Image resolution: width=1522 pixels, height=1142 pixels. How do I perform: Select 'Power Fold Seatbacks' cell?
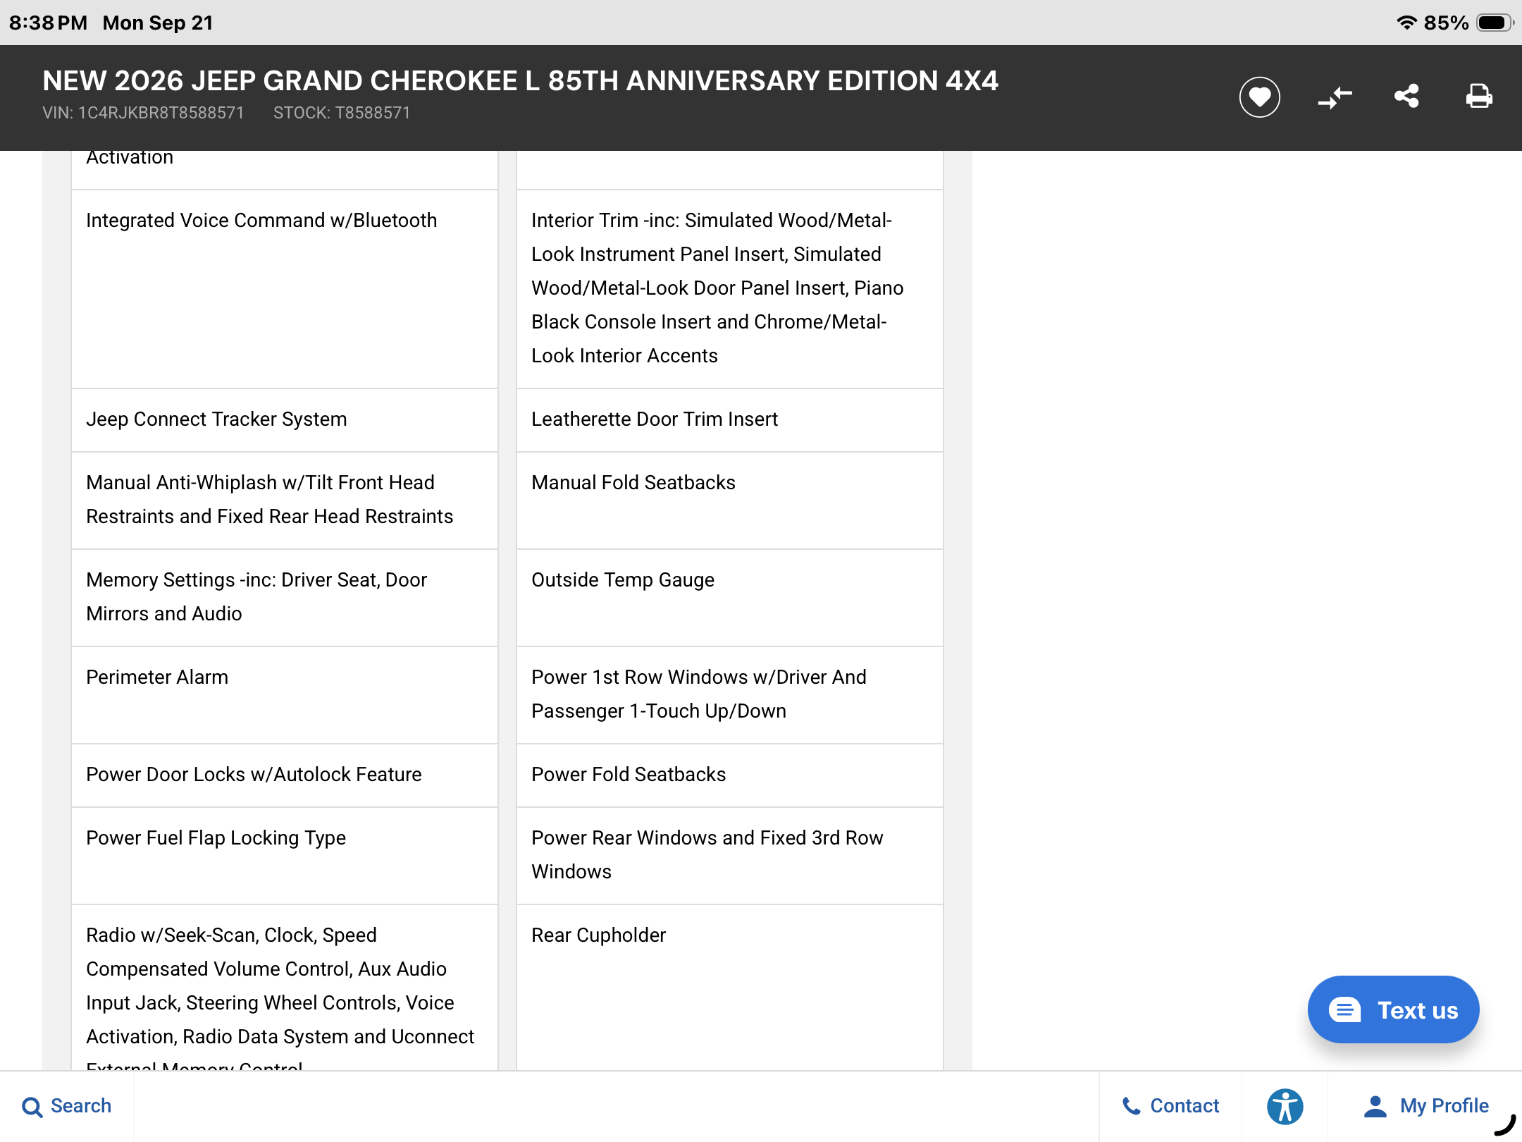coord(730,775)
